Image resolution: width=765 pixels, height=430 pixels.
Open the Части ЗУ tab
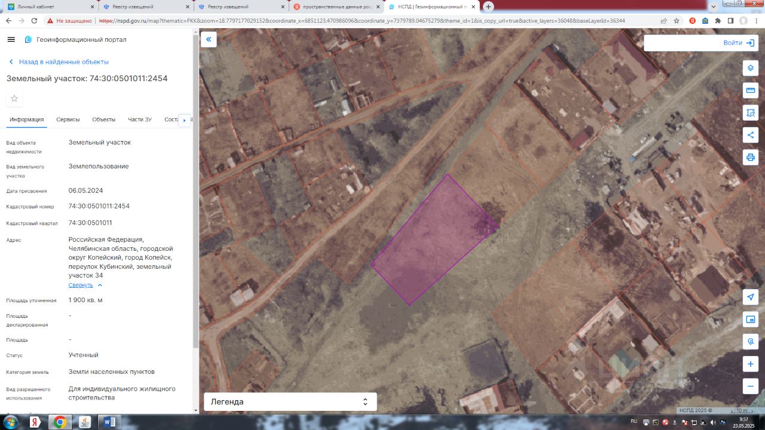(x=140, y=119)
